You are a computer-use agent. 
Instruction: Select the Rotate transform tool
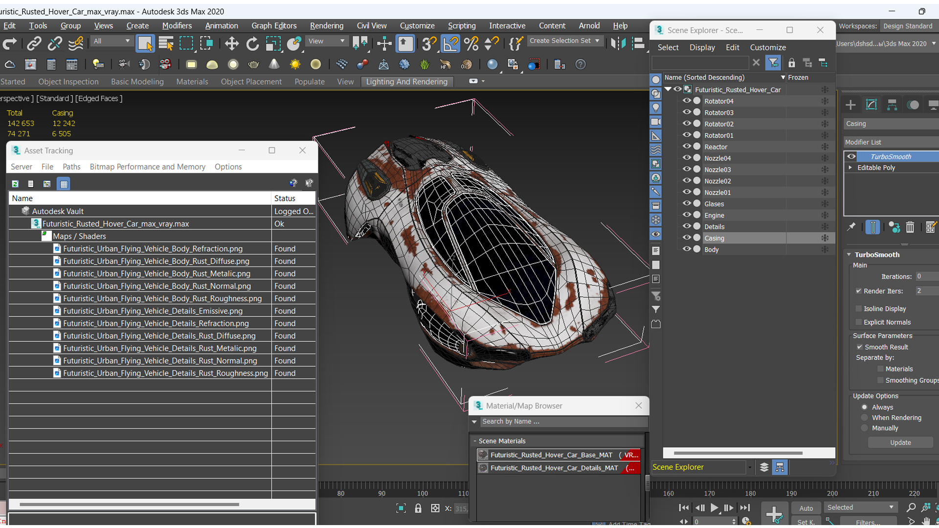252,44
